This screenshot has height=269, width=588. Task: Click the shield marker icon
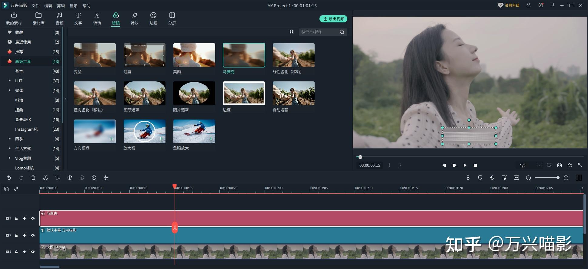click(480, 178)
